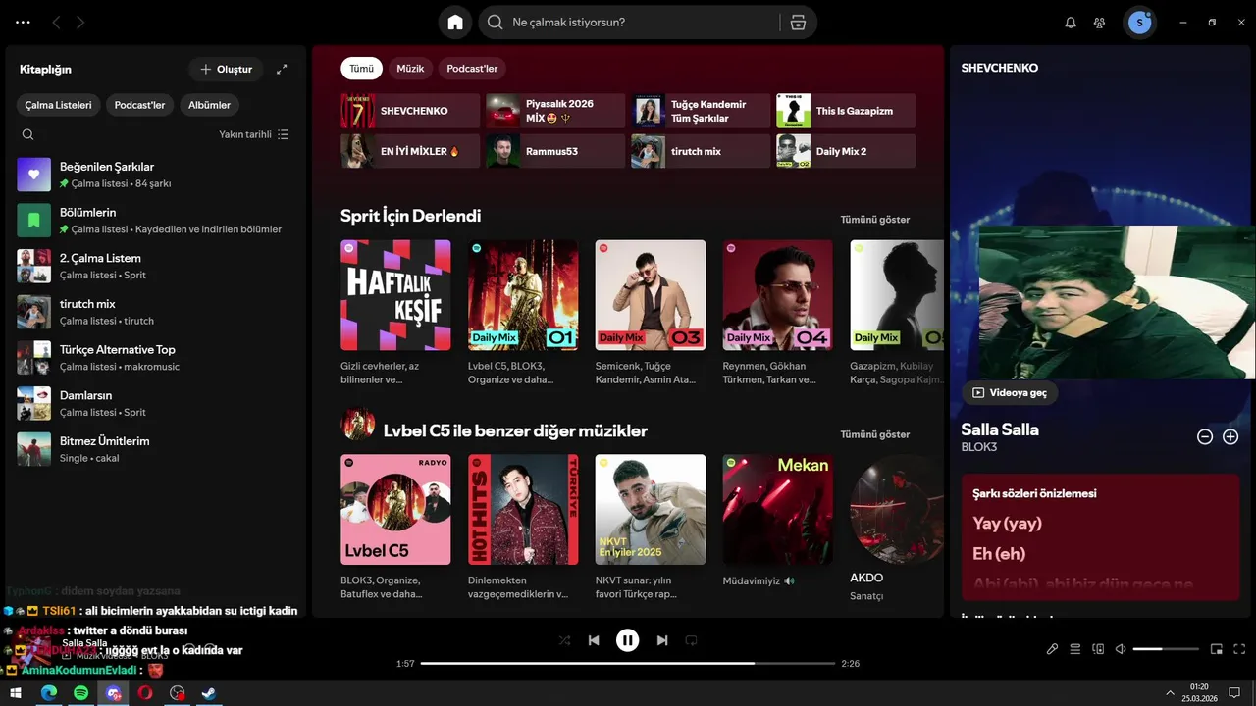Filter library by Podcast'ler chip
Screen dimensions: 1256x706
point(139,105)
